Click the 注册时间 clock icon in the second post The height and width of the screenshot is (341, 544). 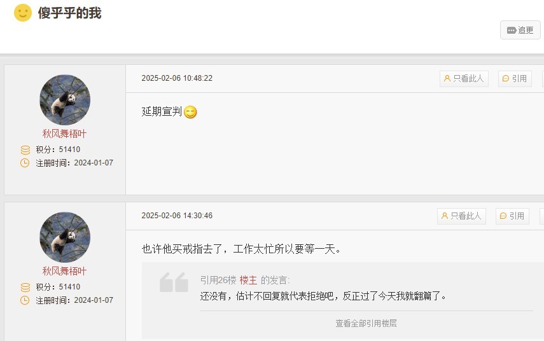click(x=25, y=300)
